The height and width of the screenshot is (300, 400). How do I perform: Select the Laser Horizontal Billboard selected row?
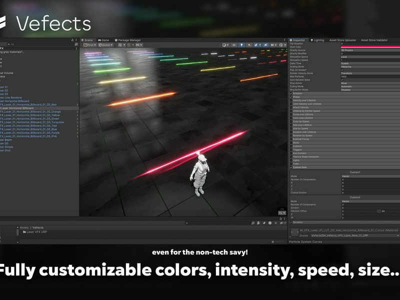pyautogui.click(x=39, y=108)
